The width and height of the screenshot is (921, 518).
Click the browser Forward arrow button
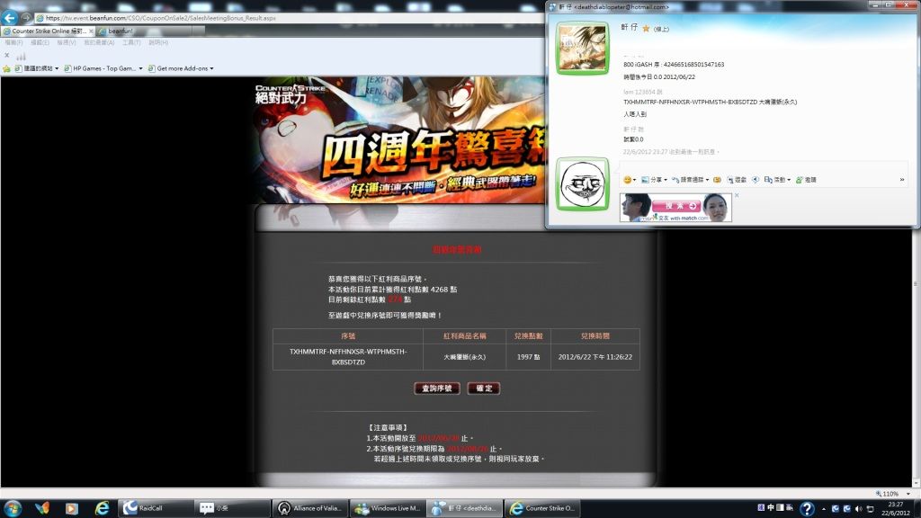[26, 18]
